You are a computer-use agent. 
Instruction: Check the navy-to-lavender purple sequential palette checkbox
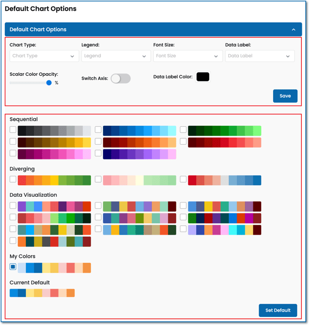[x=98, y=153]
